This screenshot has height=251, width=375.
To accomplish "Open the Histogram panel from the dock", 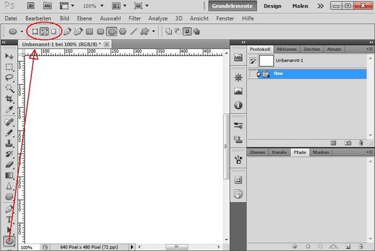I will (238, 91).
